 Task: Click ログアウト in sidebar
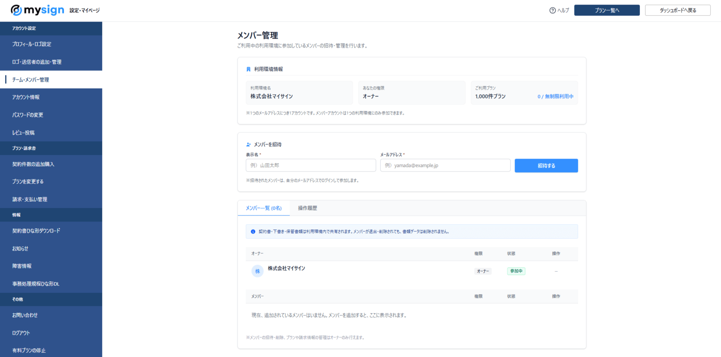point(51,333)
